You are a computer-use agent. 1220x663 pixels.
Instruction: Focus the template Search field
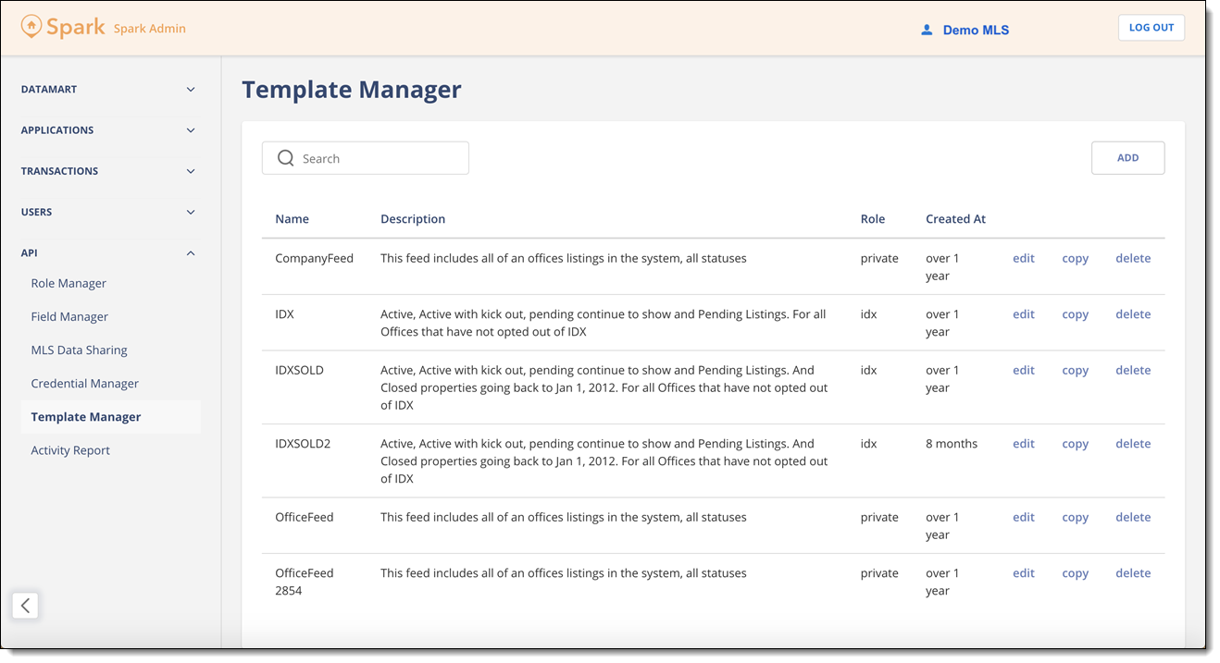[366, 158]
